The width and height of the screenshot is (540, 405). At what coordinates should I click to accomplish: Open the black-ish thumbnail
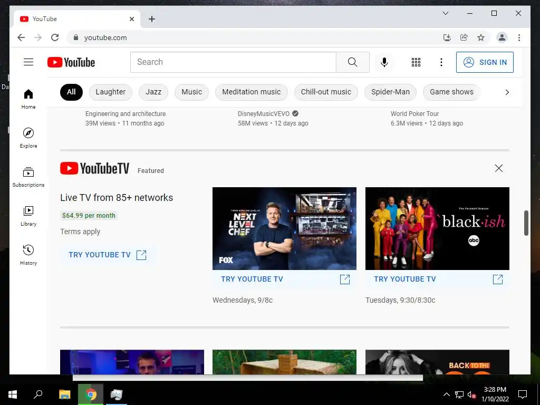pos(437,229)
